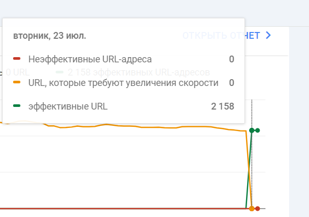Click the steep green line rising at chart end
309x217 pixels.
tap(249, 169)
